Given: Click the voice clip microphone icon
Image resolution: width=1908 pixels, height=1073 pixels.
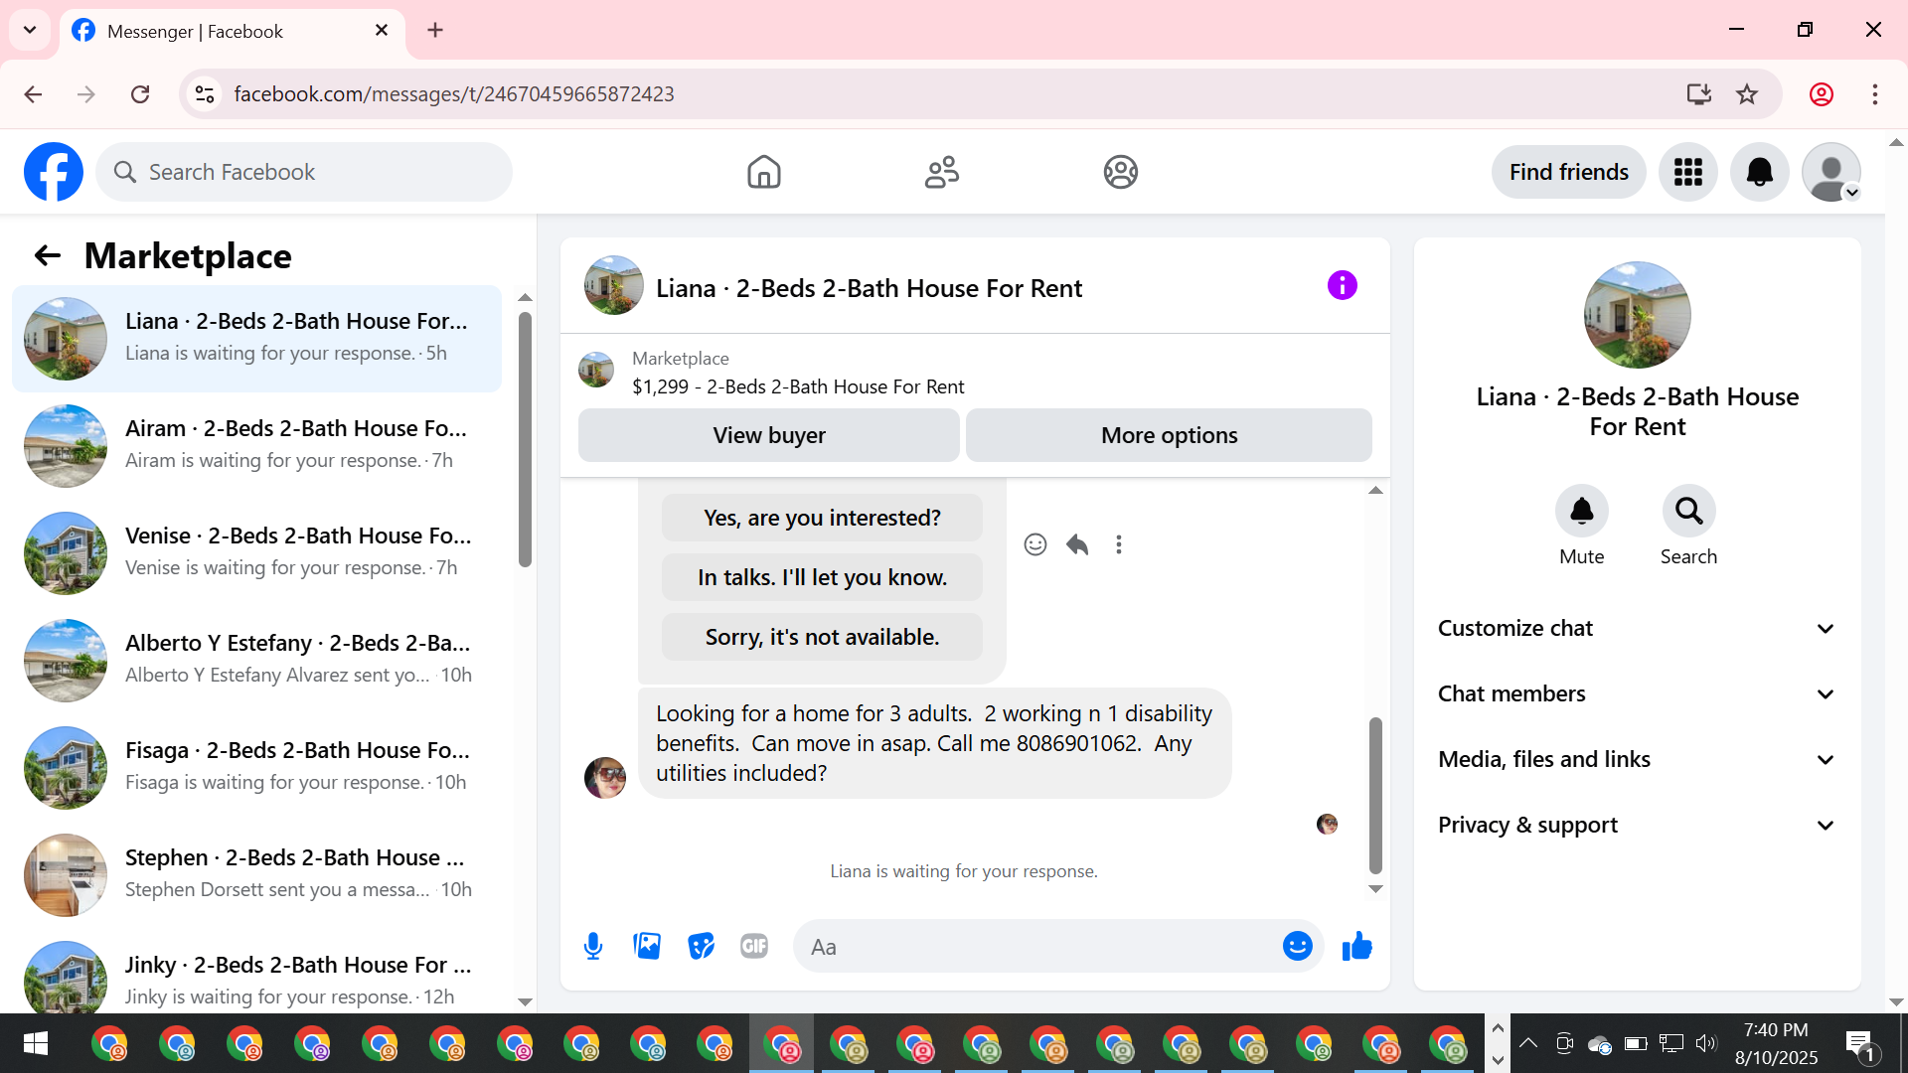Looking at the screenshot, I should pyautogui.click(x=593, y=946).
